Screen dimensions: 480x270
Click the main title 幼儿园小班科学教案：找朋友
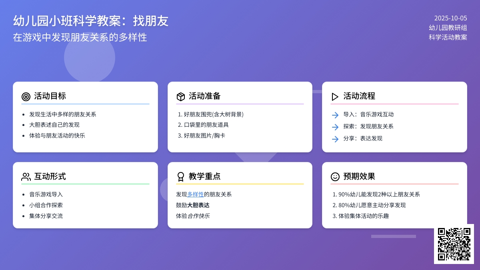91,21
